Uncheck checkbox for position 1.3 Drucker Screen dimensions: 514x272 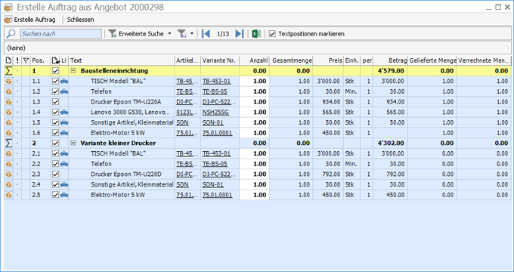click(55, 102)
